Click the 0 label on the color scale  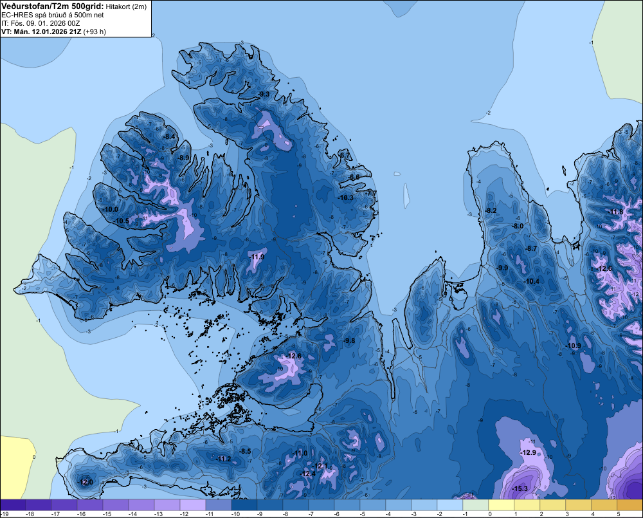click(x=490, y=514)
